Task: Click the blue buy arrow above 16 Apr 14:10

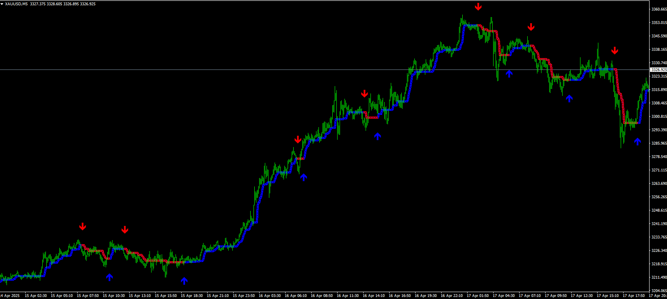Action: click(x=377, y=136)
